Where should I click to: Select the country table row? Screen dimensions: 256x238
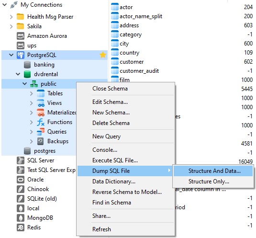182,53
